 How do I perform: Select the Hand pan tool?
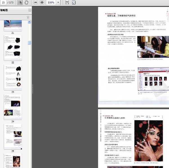pyautogui.click(x=26, y=2)
